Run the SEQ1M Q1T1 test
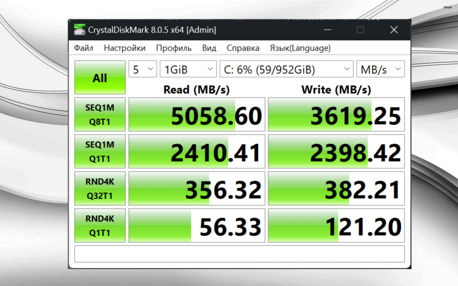 100,151
